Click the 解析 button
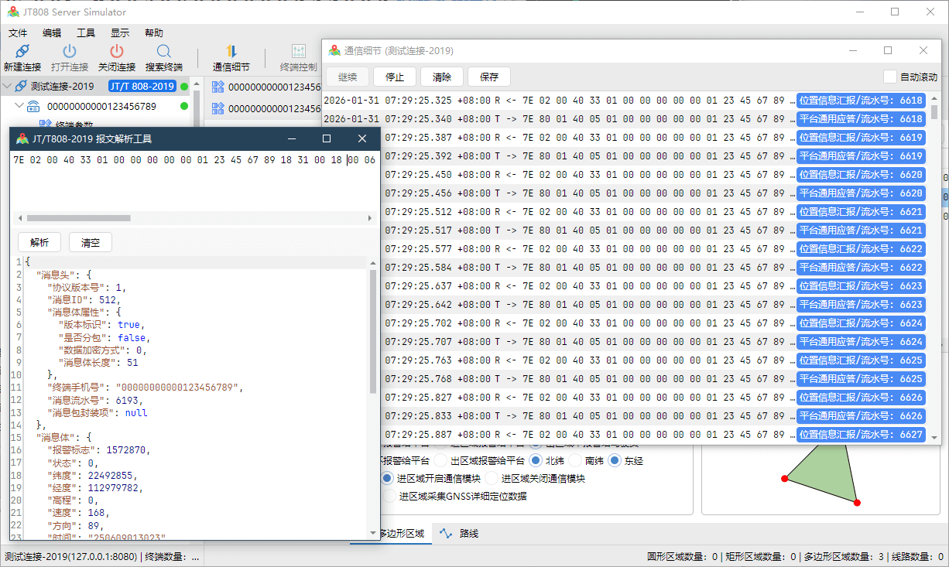Image resolution: width=949 pixels, height=567 pixels. coord(39,242)
